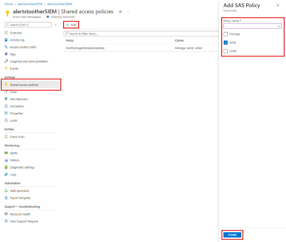Click the Scale icon
Viewport: 286px width, 242px height.
(6, 92)
